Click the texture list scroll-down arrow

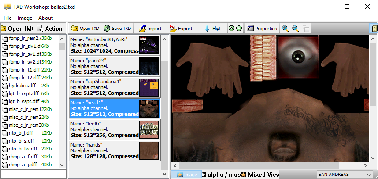(x=165, y=174)
